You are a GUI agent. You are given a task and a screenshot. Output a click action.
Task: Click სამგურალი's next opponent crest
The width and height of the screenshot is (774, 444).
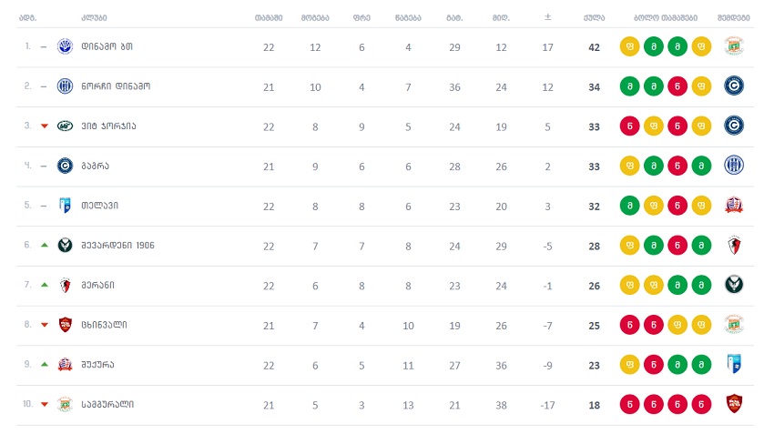click(734, 404)
